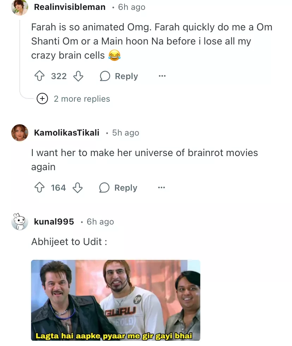Open KamolikasTikali's username link
This screenshot has height=346, width=292.
[x=67, y=133]
